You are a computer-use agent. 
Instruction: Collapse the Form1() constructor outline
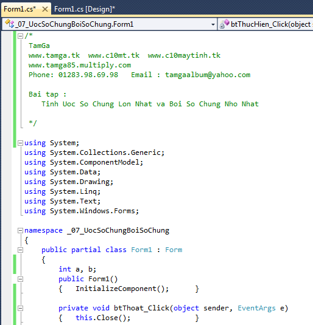pos(20,279)
